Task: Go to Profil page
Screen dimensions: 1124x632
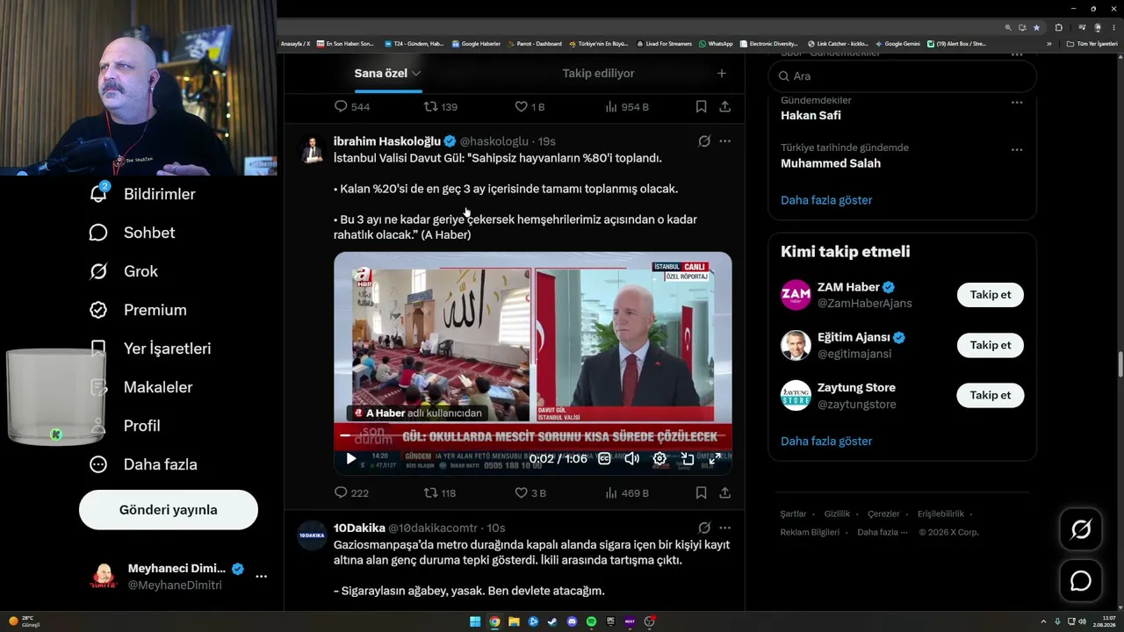Action: click(x=125, y=426)
